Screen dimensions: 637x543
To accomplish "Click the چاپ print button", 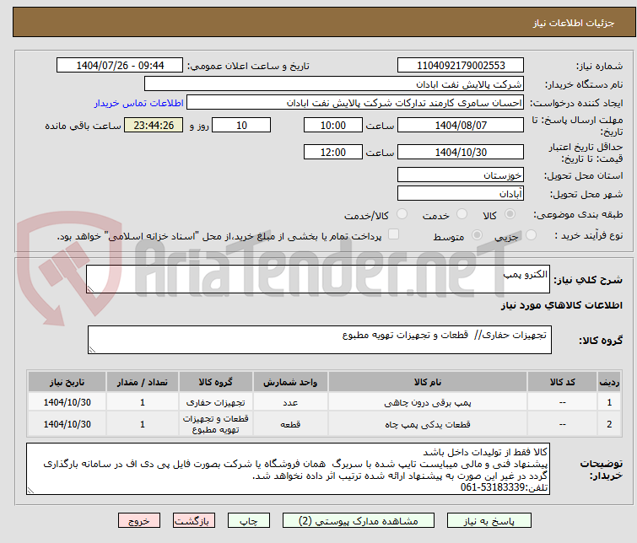I will coord(249,521).
